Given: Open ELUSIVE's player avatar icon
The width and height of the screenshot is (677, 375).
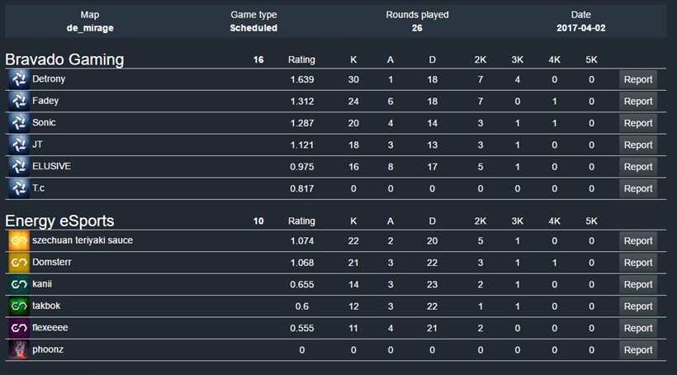Looking at the screenshot, I should (x=19, y=167).
